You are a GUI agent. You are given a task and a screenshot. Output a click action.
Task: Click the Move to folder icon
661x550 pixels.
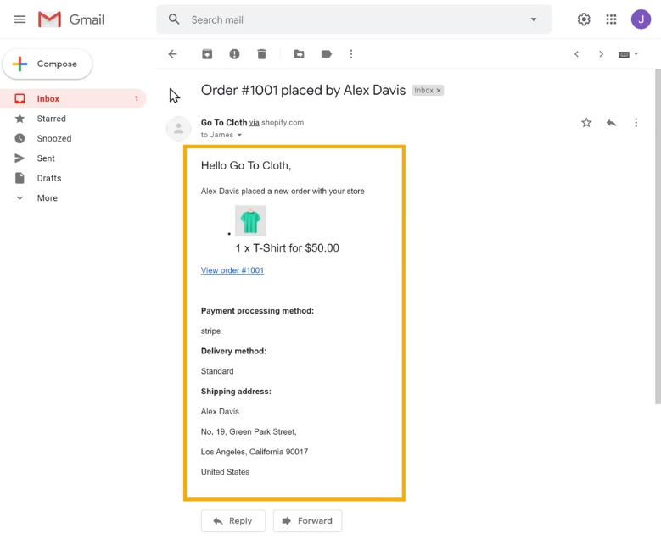pos(300,54)
